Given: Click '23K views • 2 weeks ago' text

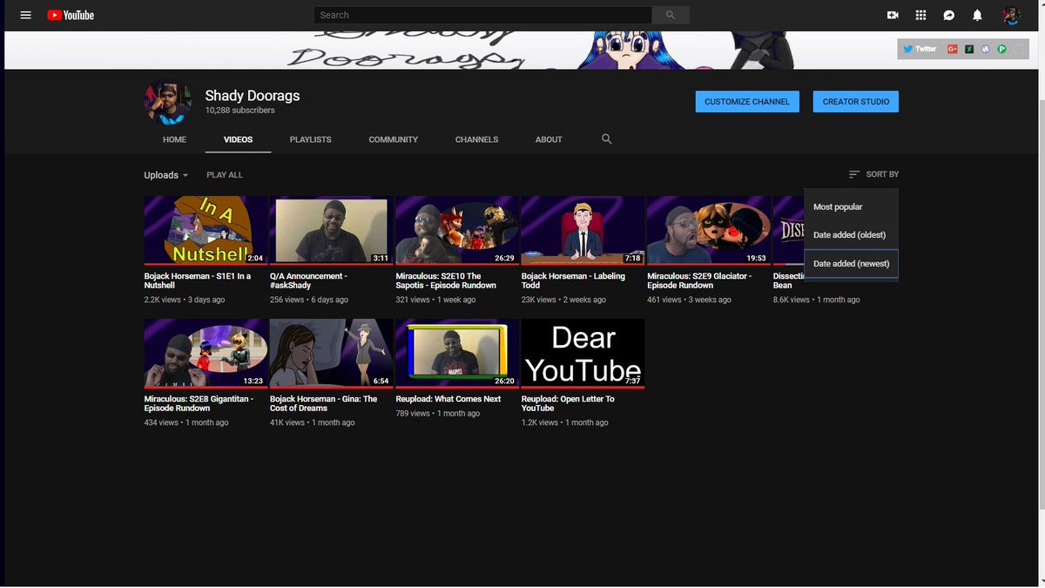Looking at the screenshot, I should pos(563,300).
